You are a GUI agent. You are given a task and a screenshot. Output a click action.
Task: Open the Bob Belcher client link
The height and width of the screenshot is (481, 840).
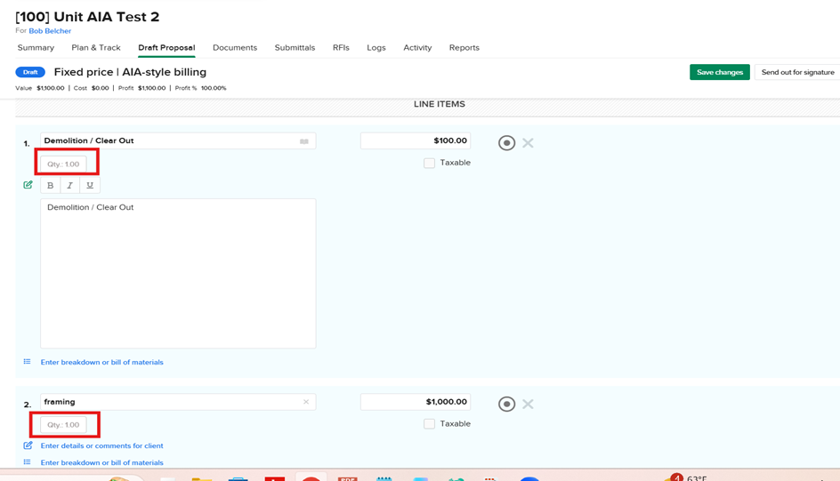click(50, 31)
